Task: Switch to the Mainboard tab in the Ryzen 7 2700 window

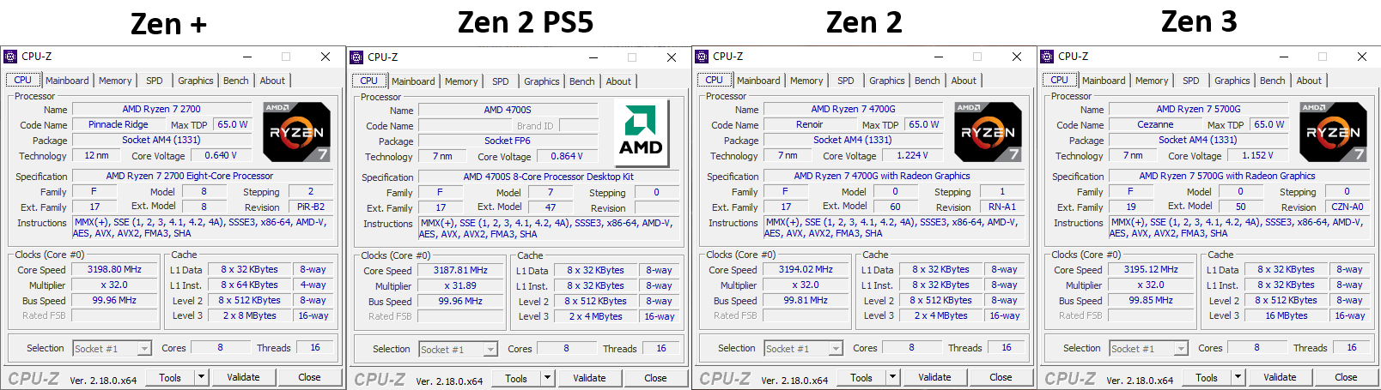Action: 67,81
